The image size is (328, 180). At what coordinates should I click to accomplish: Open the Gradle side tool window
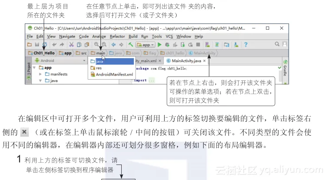285,68
